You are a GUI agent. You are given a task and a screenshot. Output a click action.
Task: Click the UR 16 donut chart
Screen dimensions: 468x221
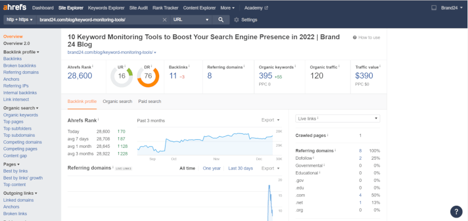coord(122,77)
